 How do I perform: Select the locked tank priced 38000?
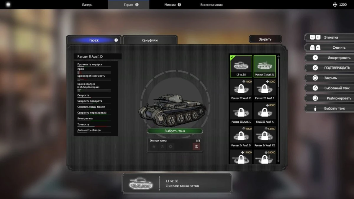click(265, 157)
